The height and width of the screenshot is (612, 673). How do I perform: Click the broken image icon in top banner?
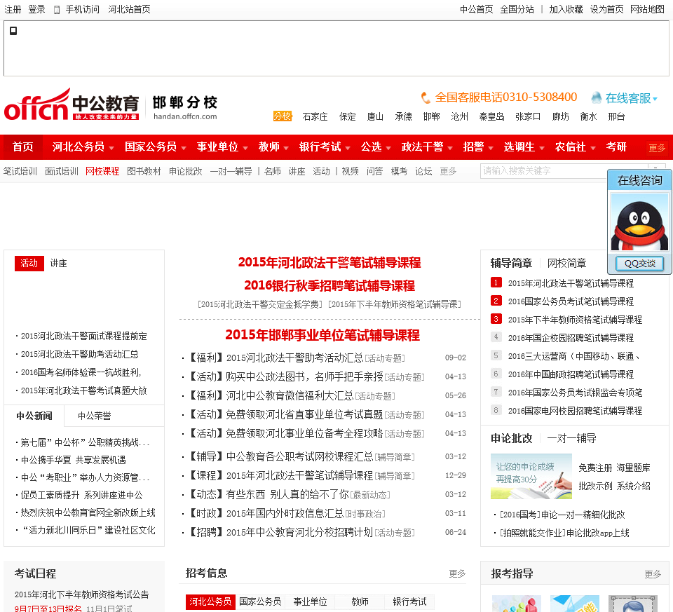[x=13, y=30]
